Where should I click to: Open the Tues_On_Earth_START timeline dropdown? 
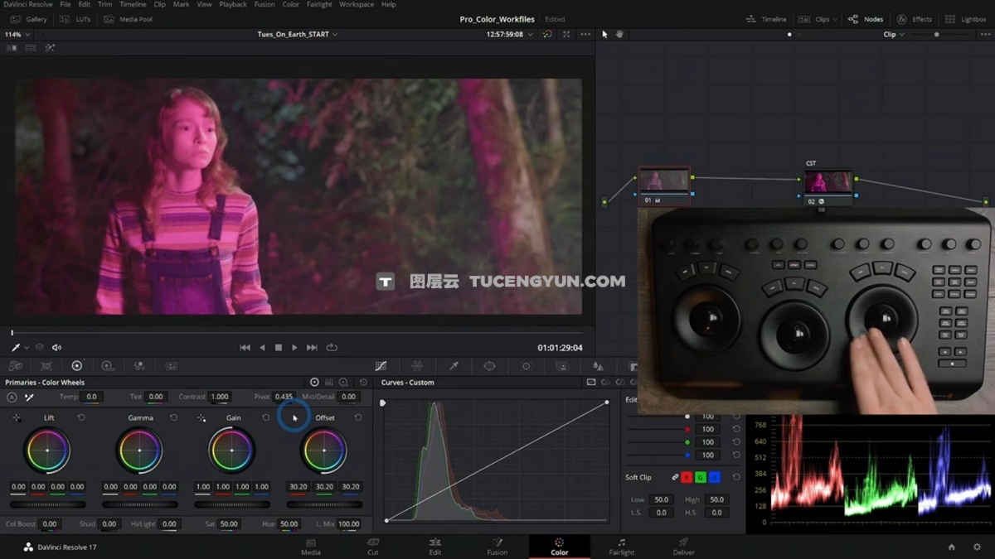[x=298, y=35]
